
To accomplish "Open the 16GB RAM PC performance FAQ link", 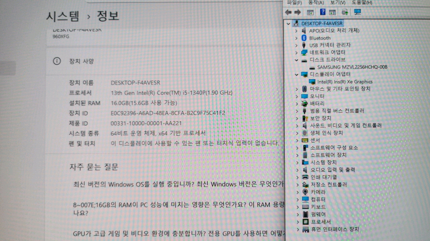I will click(178, 209).
